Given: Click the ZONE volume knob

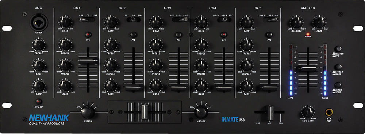Looking at the screenshot, I should point(319,22).
